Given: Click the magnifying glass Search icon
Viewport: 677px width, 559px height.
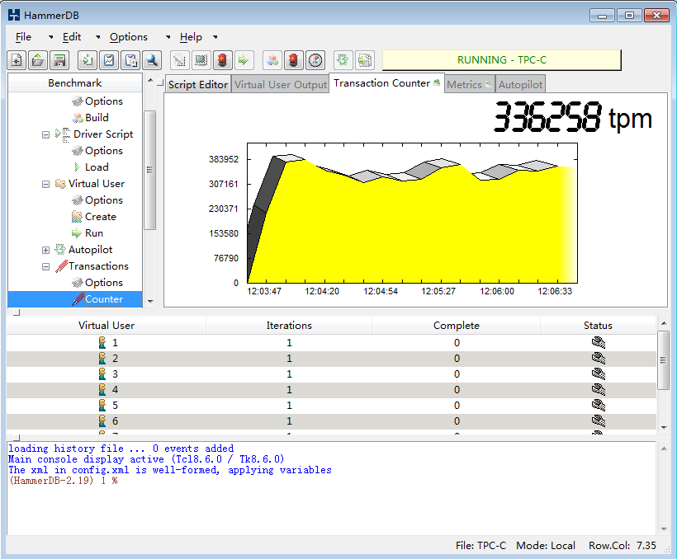Looking at the screenshot, I should pyautogui.click(x=152, y=60).
